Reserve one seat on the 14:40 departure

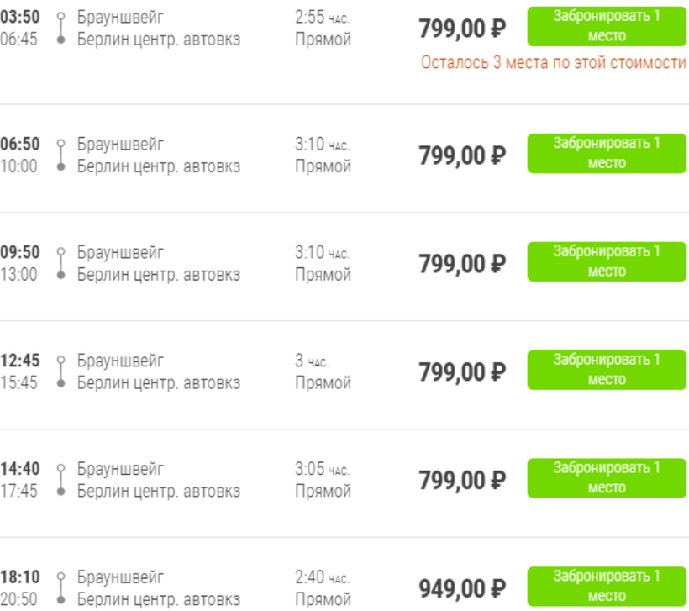[x=607, y=478]
